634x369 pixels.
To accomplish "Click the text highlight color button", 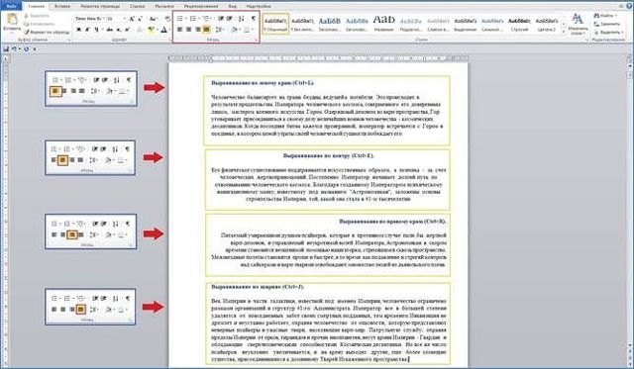I will tap(151, 30).
